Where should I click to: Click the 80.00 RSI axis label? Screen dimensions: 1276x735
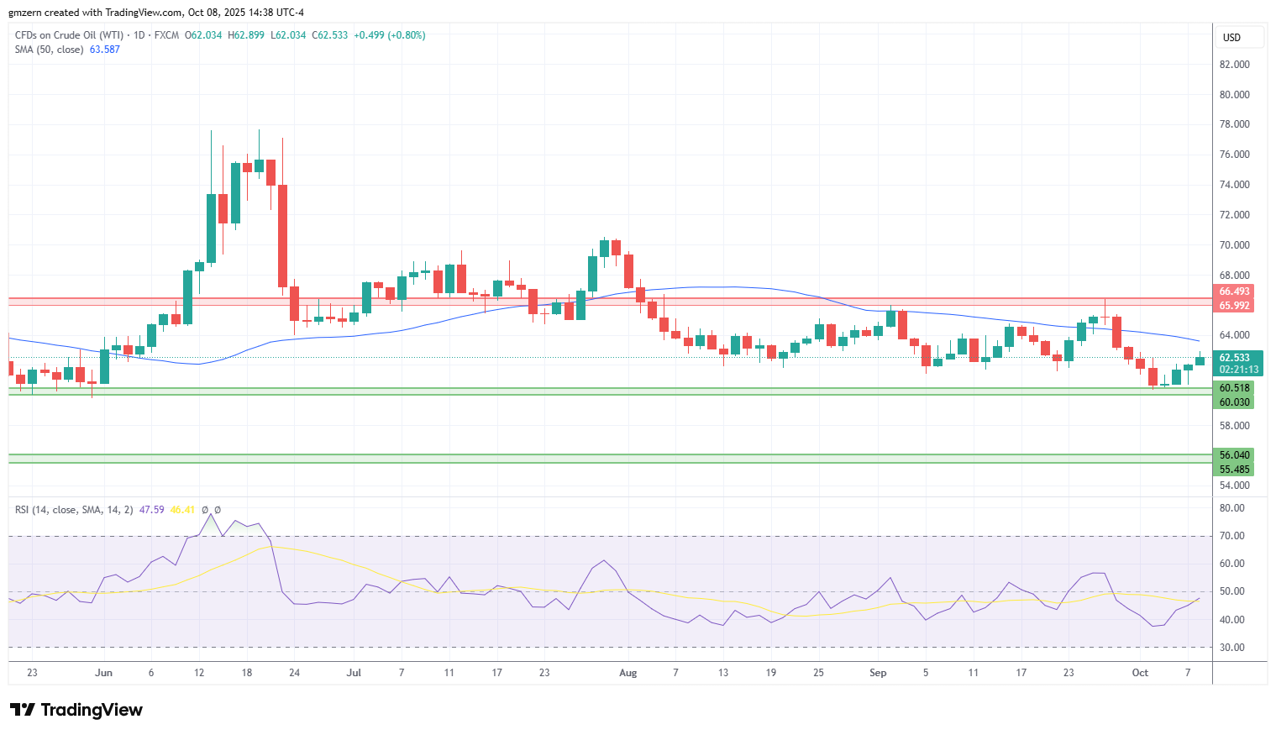pos(1232,508)
